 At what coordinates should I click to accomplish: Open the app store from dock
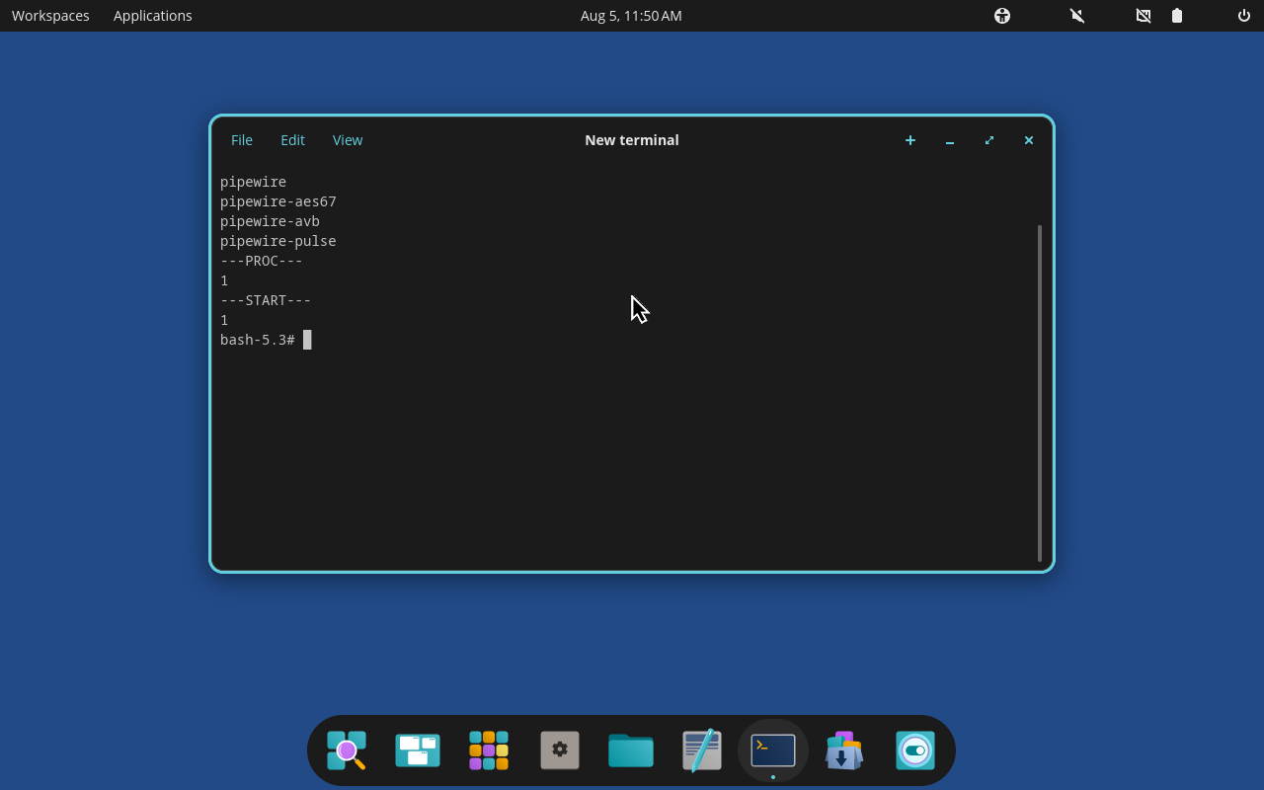844,750
